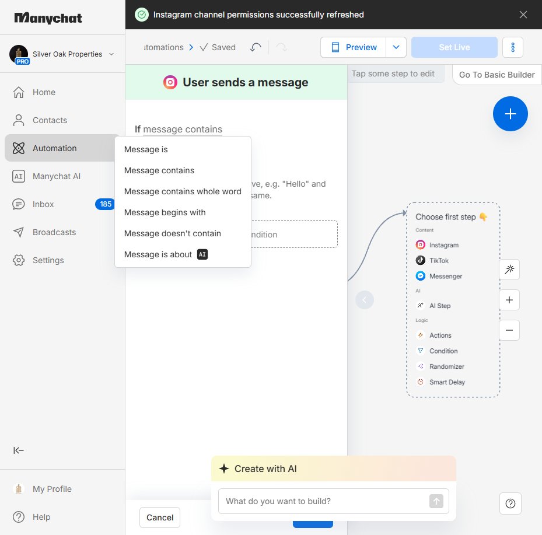Image resolution: width=542 pixels, height=535 pixels.
Task: Open the three-dot more options menu
Action: [x=513, y=47]
